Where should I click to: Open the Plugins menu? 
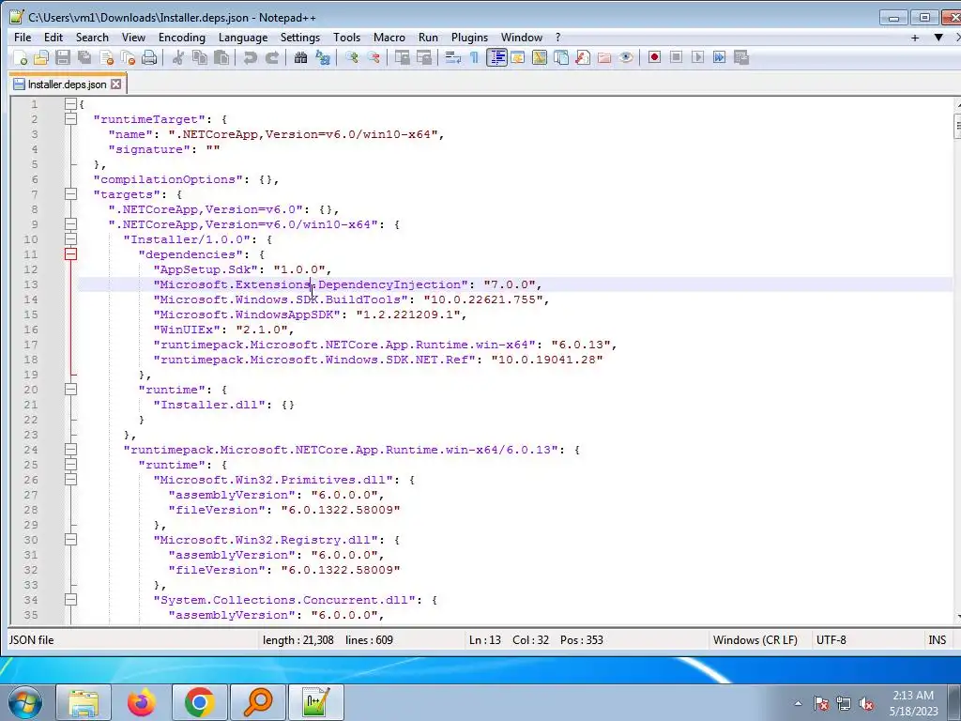point(469,38)
